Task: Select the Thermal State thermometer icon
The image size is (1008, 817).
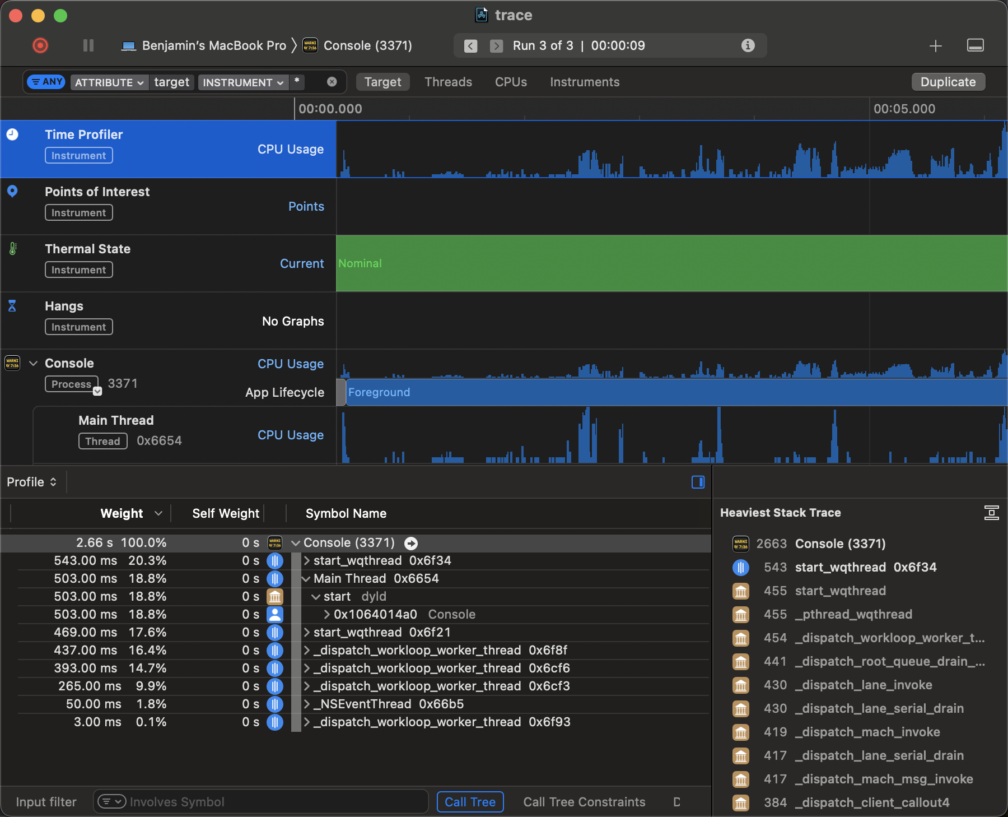Action: [x=13, y=249]
